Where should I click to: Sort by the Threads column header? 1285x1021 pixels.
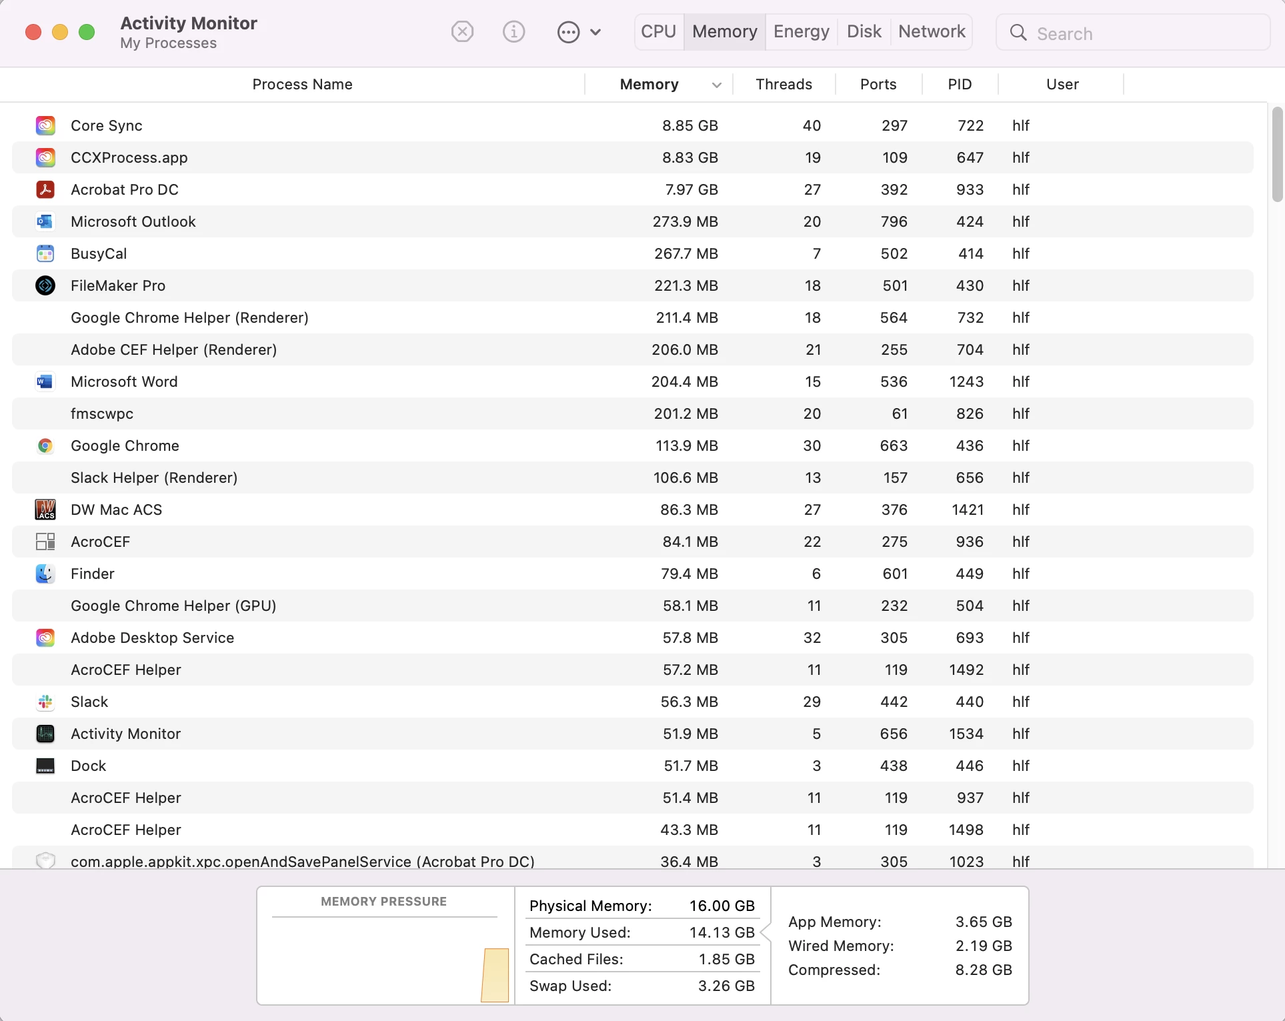click(784, 85)
